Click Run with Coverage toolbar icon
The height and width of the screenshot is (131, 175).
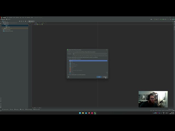tap(164, 19)
